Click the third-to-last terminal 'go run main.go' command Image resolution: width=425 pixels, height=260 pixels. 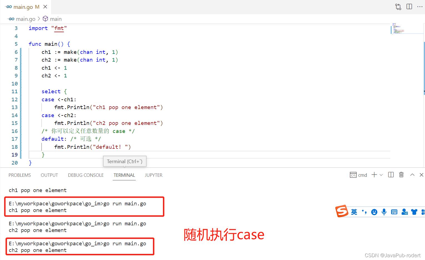[x=125, y=203]
